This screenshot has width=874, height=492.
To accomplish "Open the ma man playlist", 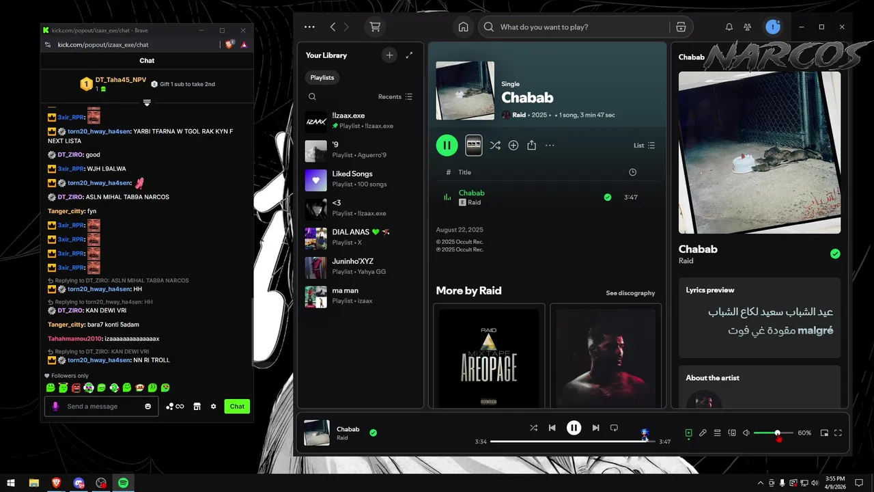I will [361, 295].
